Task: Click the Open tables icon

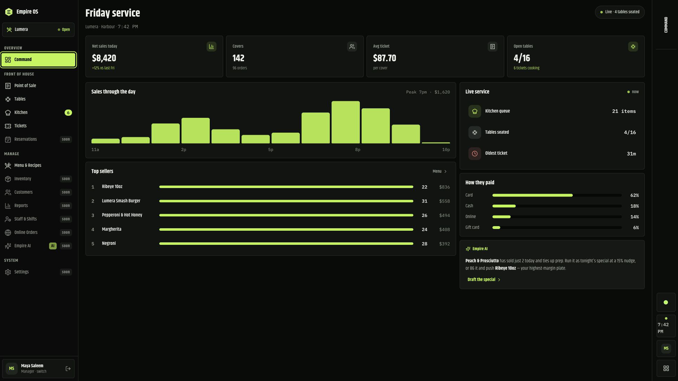Action: 633,47
